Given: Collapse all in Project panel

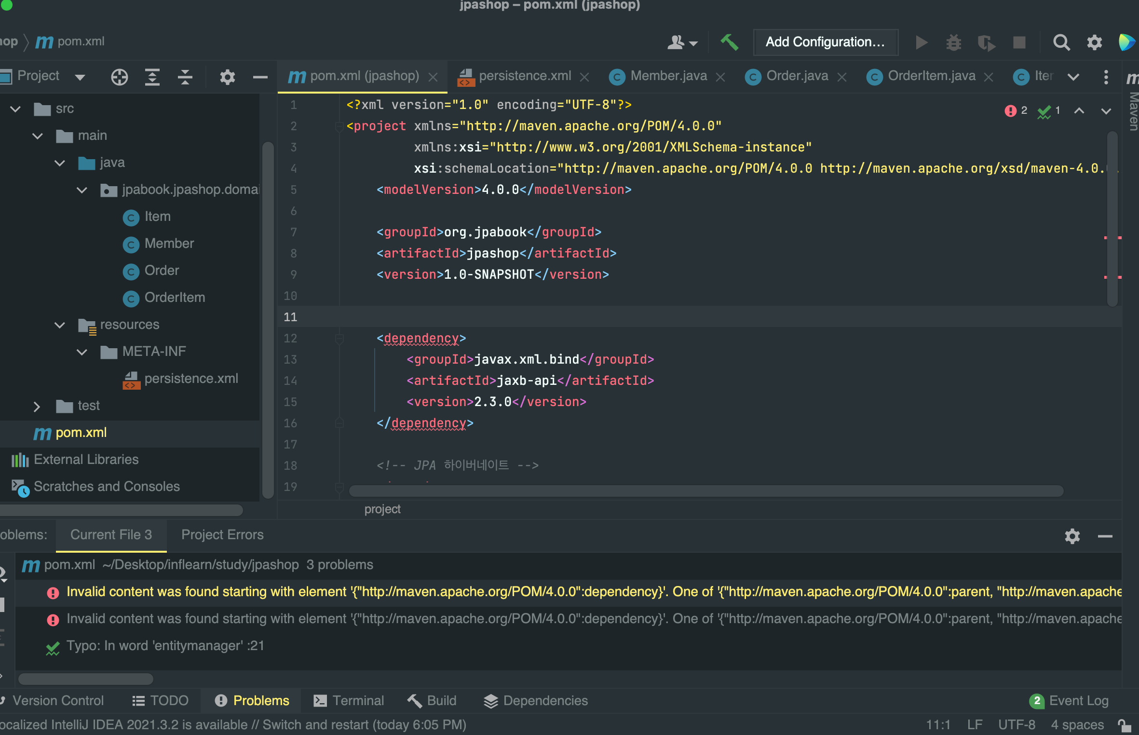Looking at the screenshot, I should [185, 77].
